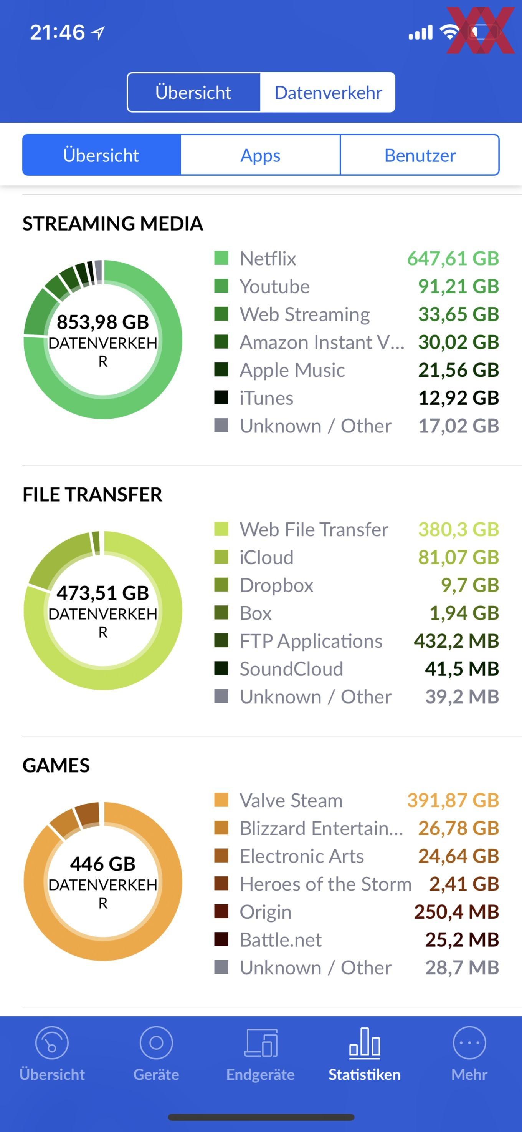522x1132 pixels.
Task: Switch to the top Übersicht segment
Action: tap(193, 92)
